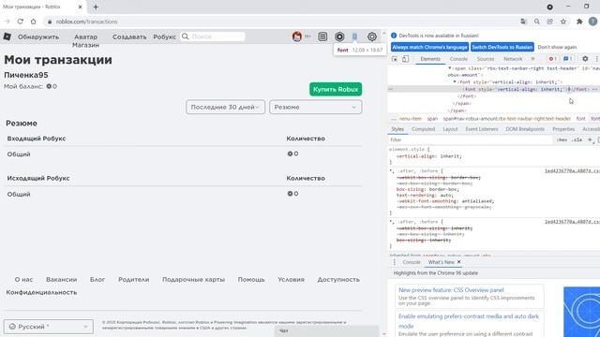The image size is (600, 337).
Task: Open Roblox settings gear in navbar
Action: (371, 37)
